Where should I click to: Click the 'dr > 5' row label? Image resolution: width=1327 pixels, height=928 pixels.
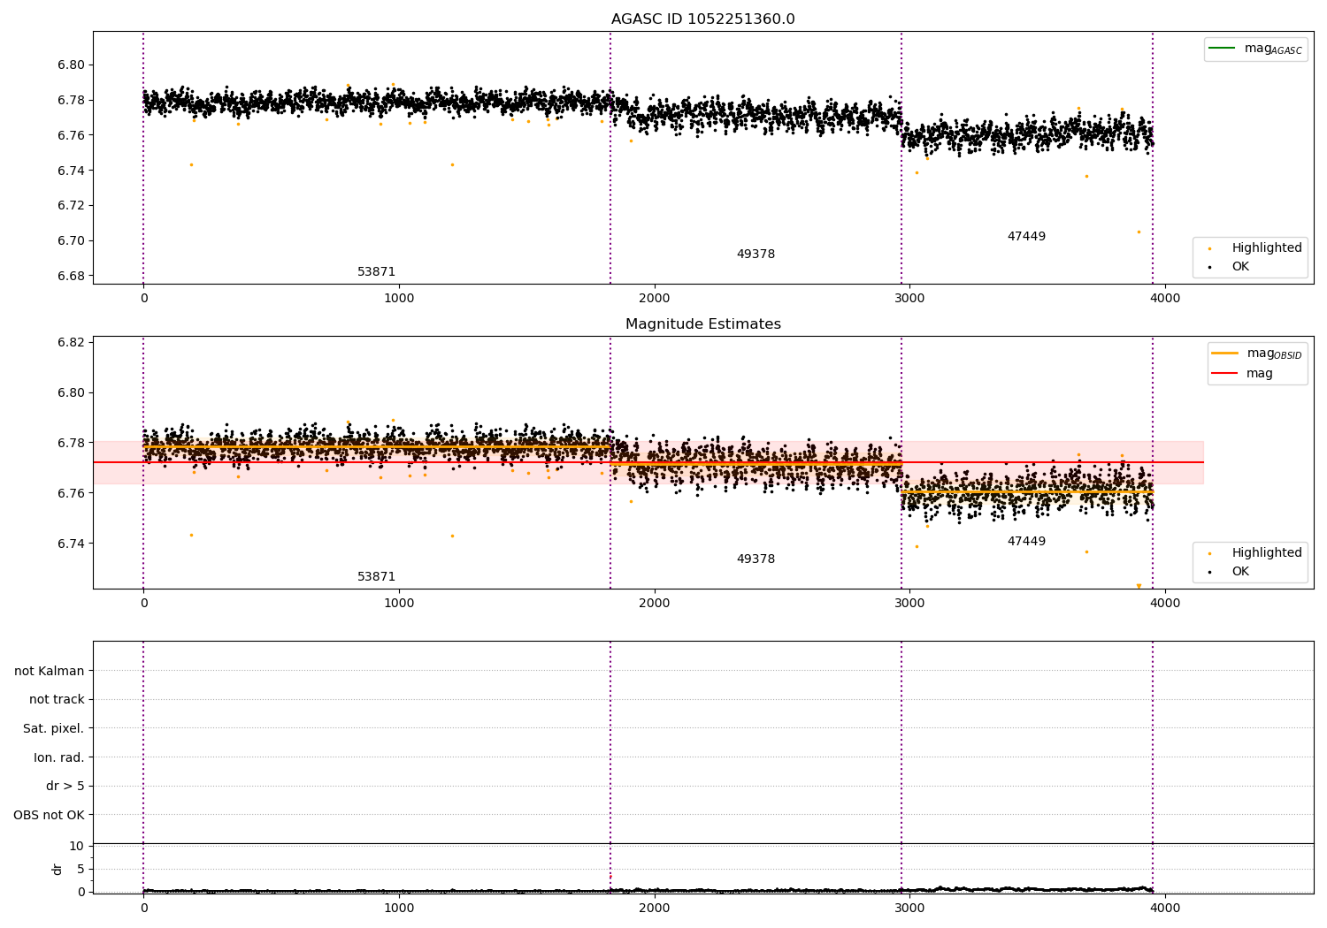(65, 787)
